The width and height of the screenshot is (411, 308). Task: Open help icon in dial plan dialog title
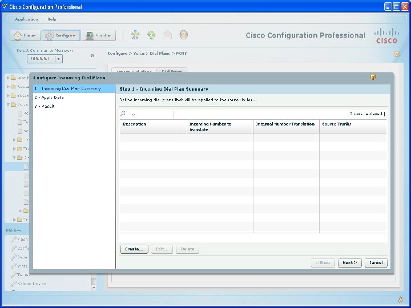point(373,77)
